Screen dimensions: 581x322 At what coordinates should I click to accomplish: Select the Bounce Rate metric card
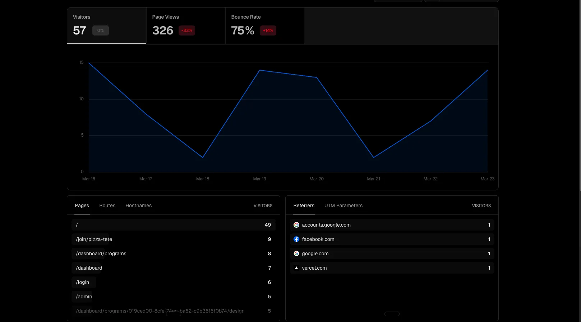265,26
